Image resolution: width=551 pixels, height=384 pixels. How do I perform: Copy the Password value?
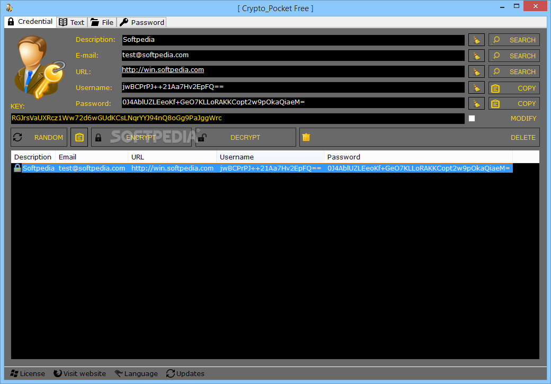coord(514,104)
